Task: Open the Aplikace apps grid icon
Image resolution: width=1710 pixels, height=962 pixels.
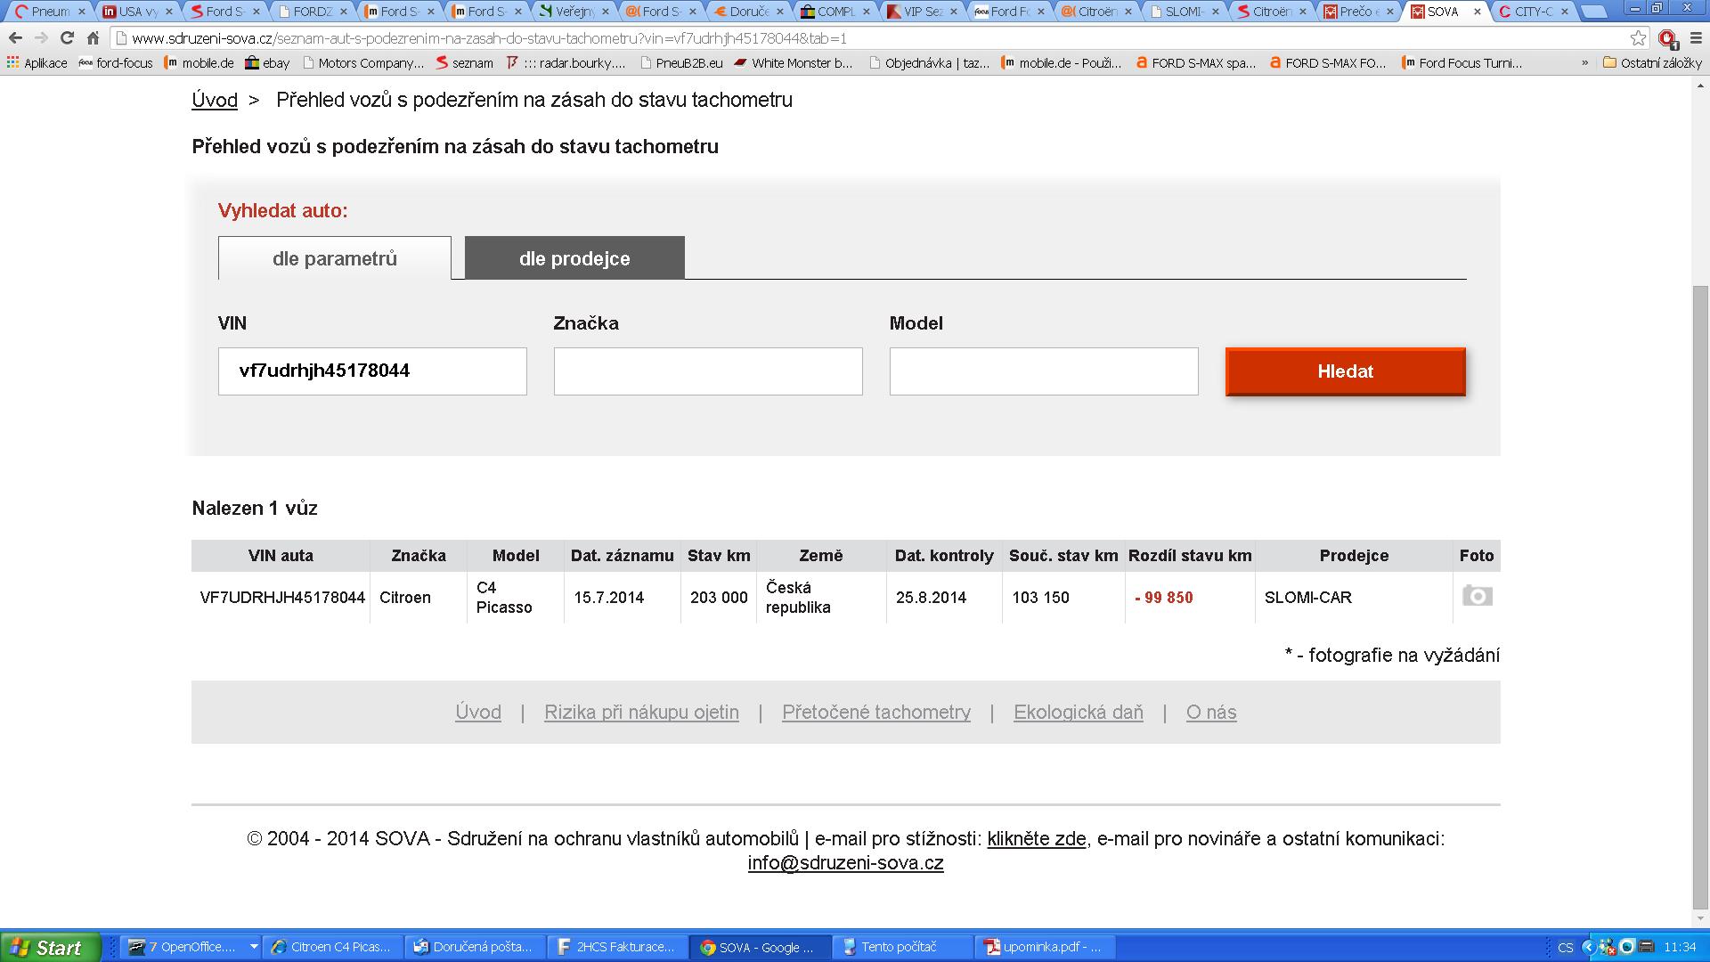Action: coord(12,63)
